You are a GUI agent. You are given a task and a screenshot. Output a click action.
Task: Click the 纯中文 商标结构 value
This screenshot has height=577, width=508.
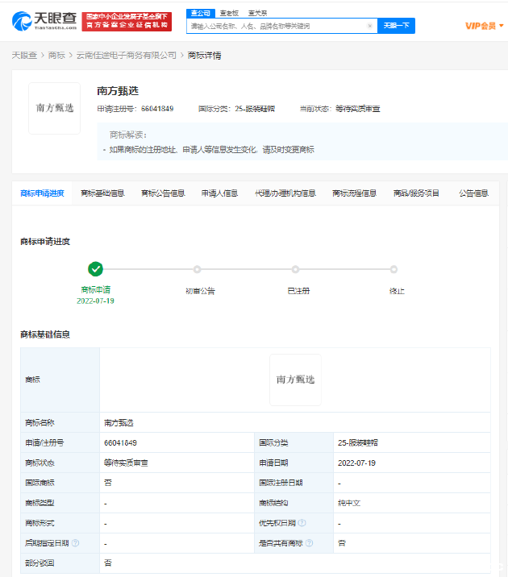point(349,503)
